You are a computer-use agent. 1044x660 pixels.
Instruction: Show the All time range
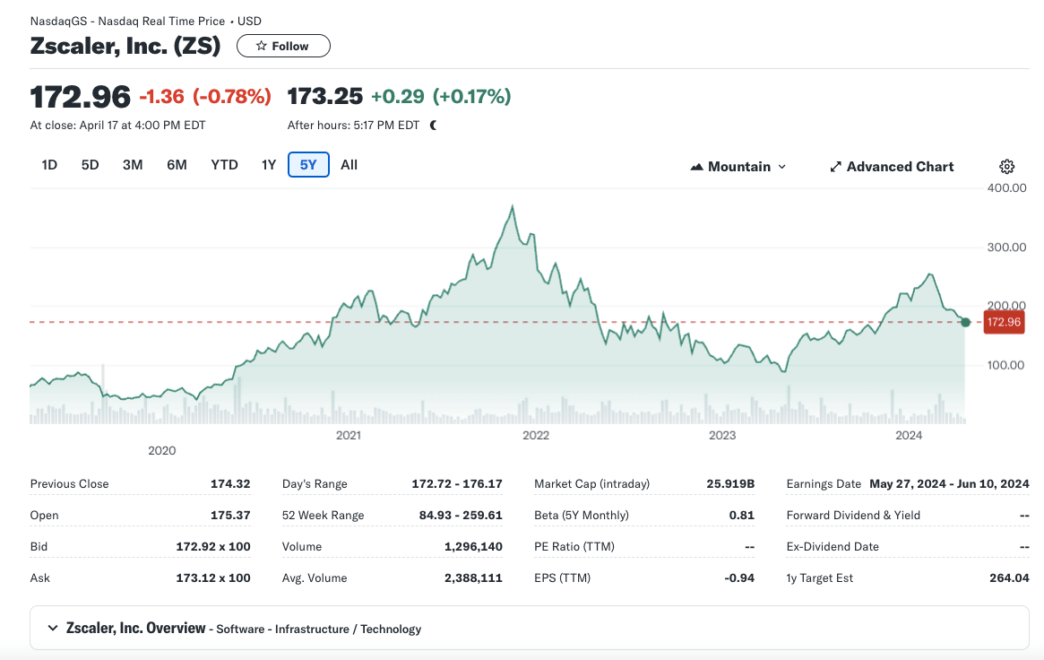pos(349,164)
